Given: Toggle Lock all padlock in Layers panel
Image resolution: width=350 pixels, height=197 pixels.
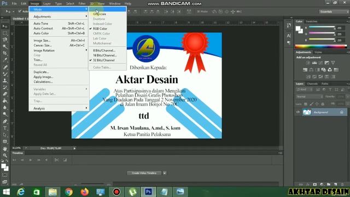Looking at the screenshot, I should tap(323, 104).
